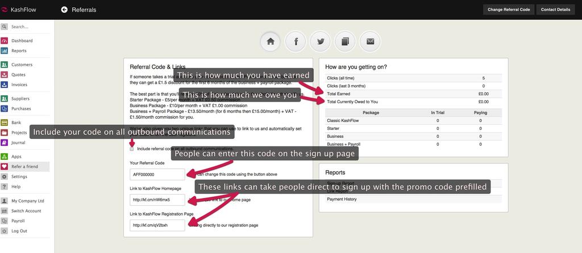Open the Facebook share icon
Image resolution: width=582 pixels, height=253 pixels.
296,41
